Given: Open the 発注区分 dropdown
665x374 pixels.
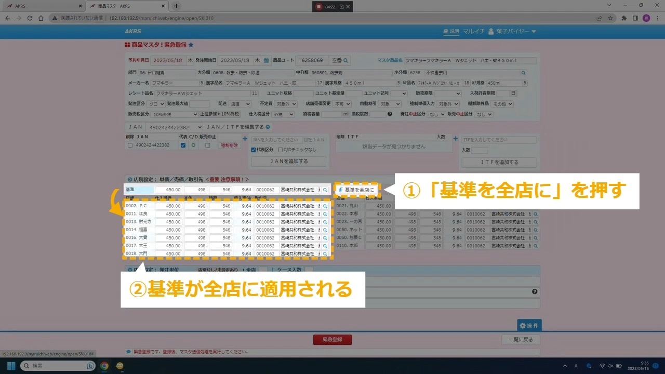Looking at the screenshot, I should [x=155, y=104].
